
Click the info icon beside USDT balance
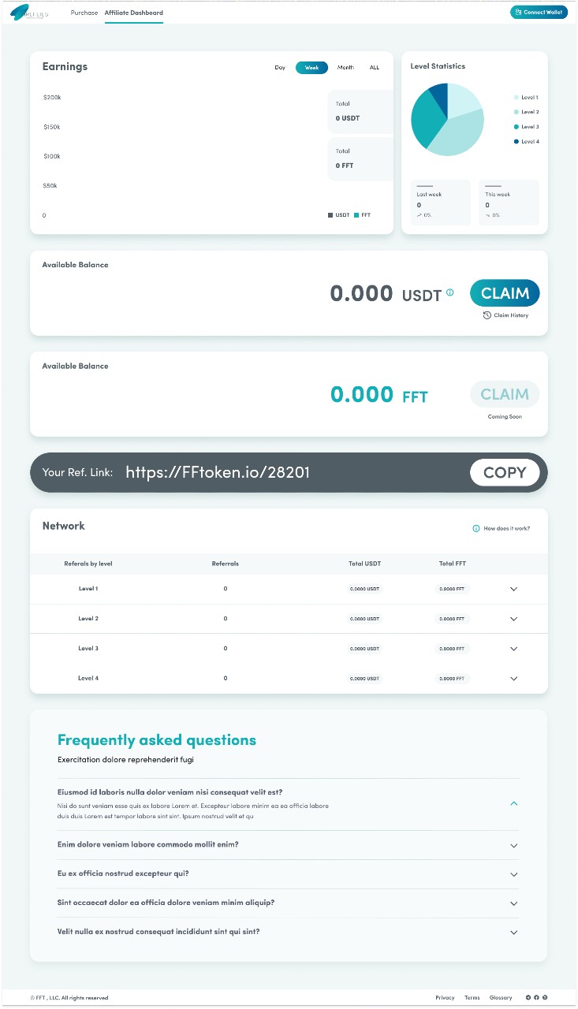(450, 292)
